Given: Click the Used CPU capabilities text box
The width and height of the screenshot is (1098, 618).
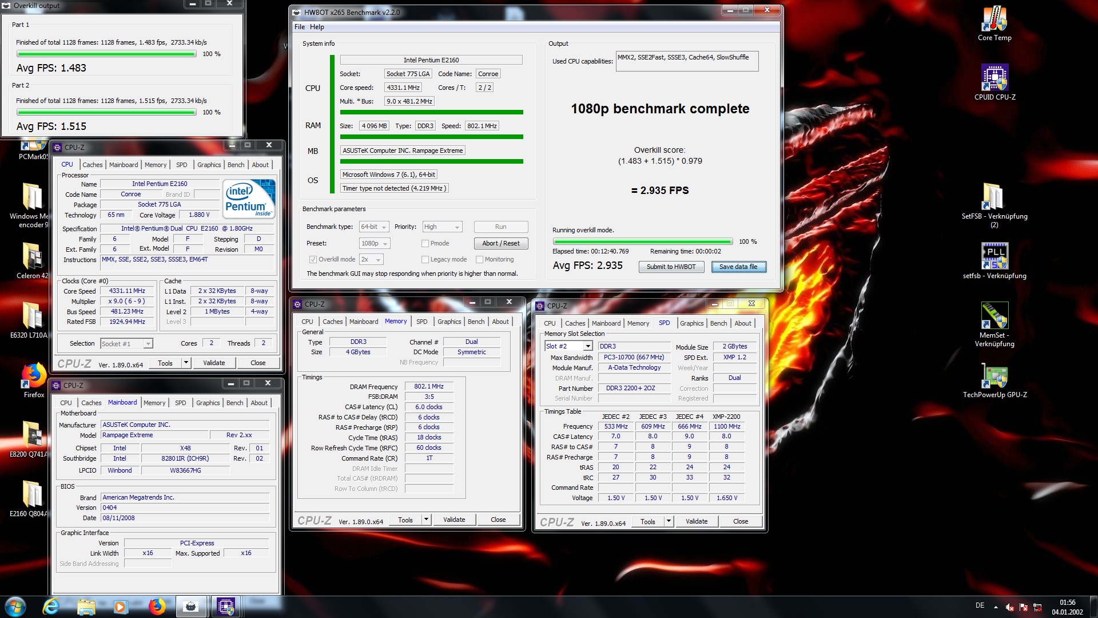Looking at the screenshot, I should click(687, 61).
